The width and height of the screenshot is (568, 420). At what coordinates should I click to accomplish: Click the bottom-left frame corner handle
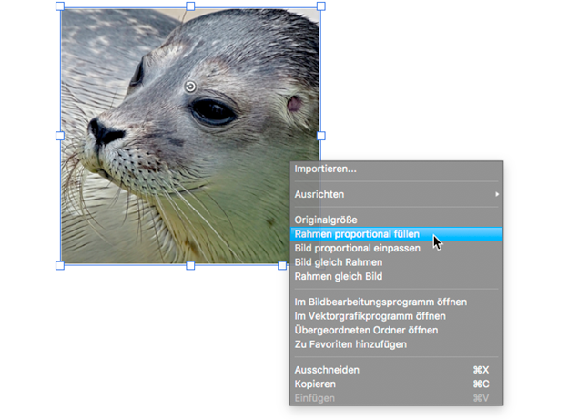(x=61, y=265)
